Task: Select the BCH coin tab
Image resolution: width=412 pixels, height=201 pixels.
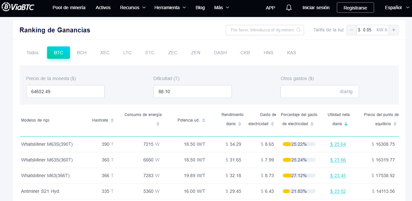Action: coord(82,53)
